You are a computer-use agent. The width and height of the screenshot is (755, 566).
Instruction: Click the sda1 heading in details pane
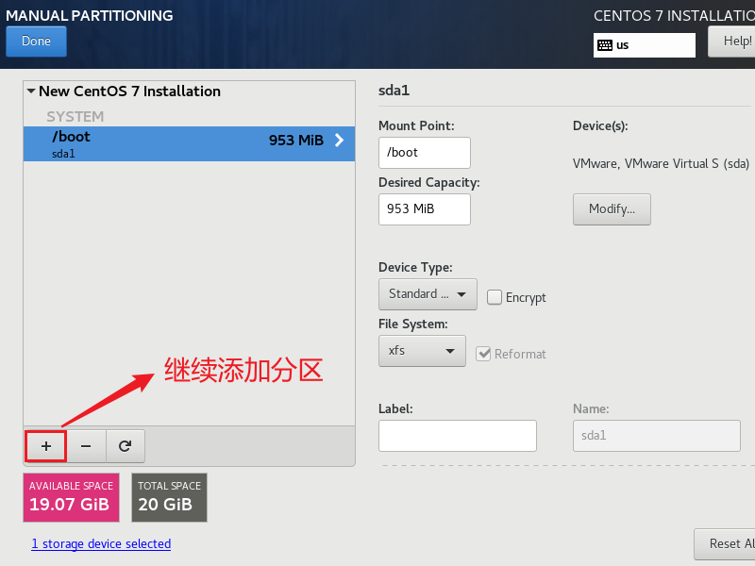pos(394,91)
